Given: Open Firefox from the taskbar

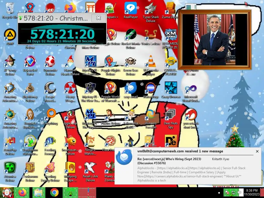Looking at the screenshot, I should (x=22, y=193).
